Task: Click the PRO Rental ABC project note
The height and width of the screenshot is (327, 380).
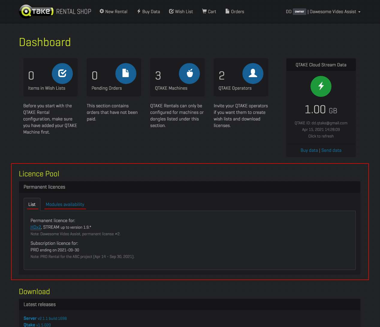Action: pyautogui.click(x=82, y=256)
